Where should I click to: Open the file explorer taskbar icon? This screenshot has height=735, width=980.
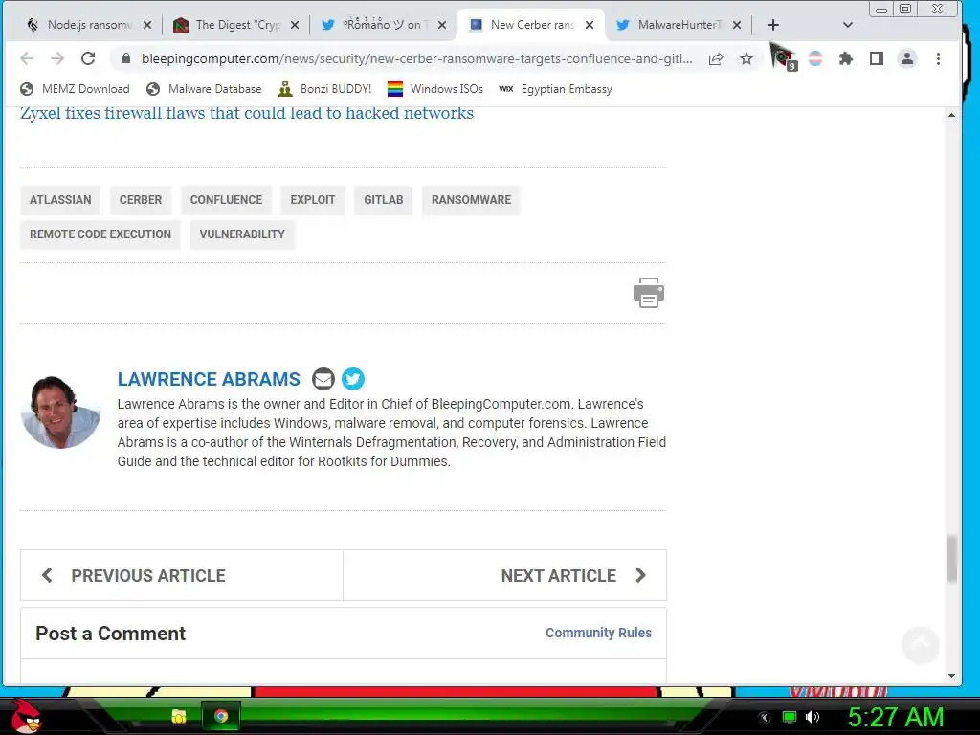(179, 716)
